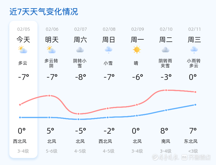Click the partly cloudy icon for 今天
The height and width of the screenshot is (165, 216).
coord(23,50)
